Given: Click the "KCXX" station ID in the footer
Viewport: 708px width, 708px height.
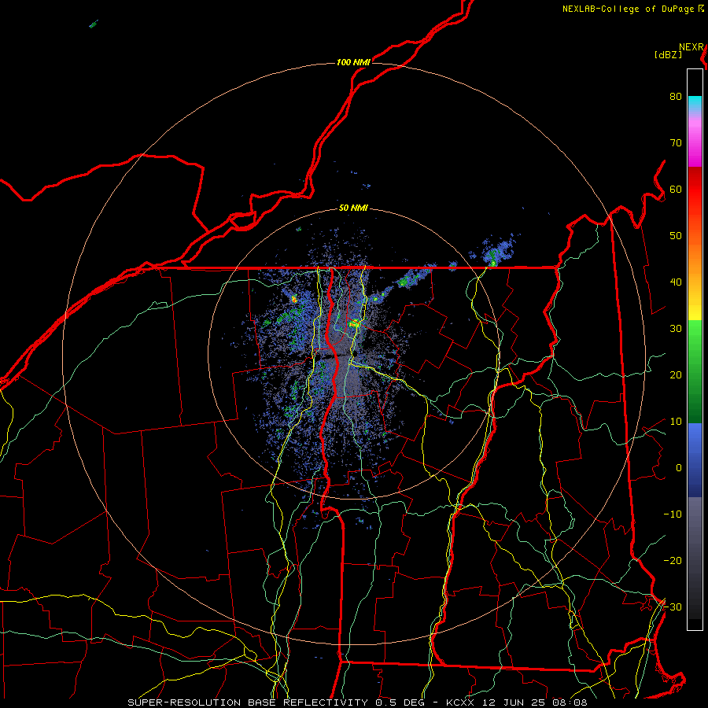Looking at the screenshot, I should 460,702.
